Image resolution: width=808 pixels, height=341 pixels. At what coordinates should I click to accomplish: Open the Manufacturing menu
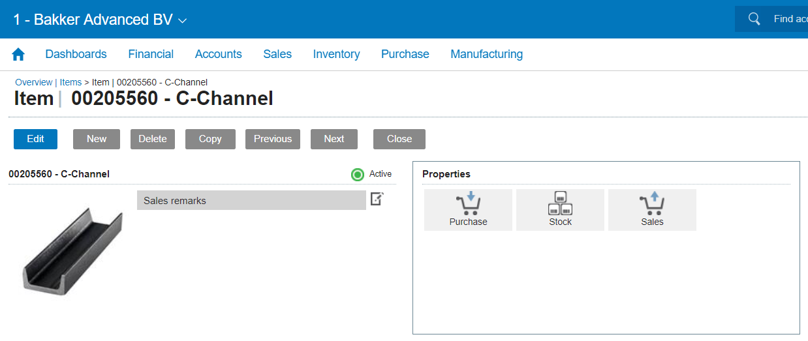pos(486,54)
